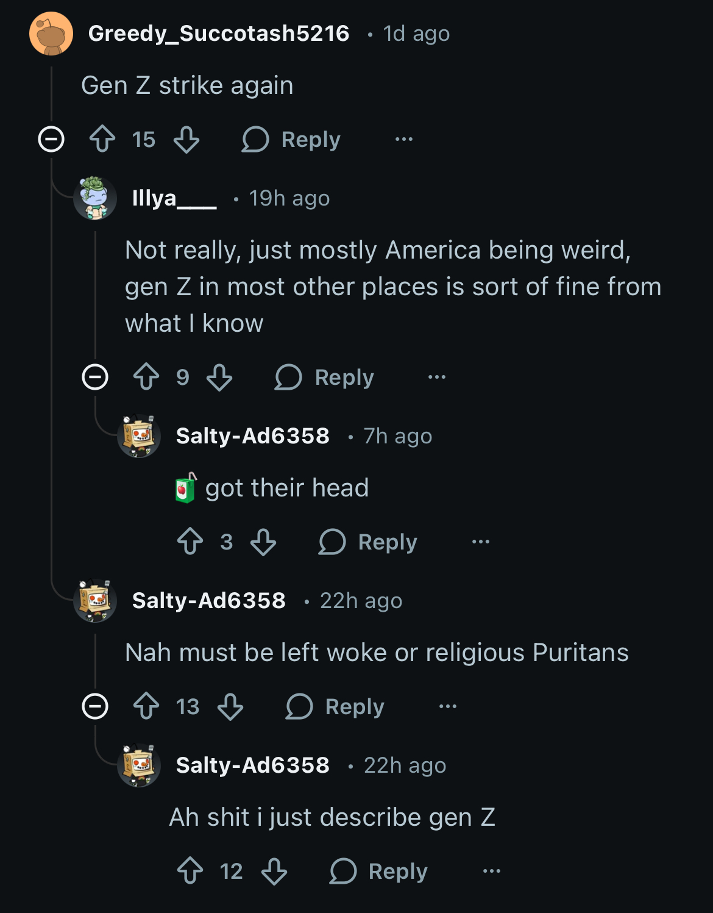The height and width of the screenshot is (913, 713).
Task: Reply to "Ah shit i just describe gen Z"
Action: [x=379, y=871]
